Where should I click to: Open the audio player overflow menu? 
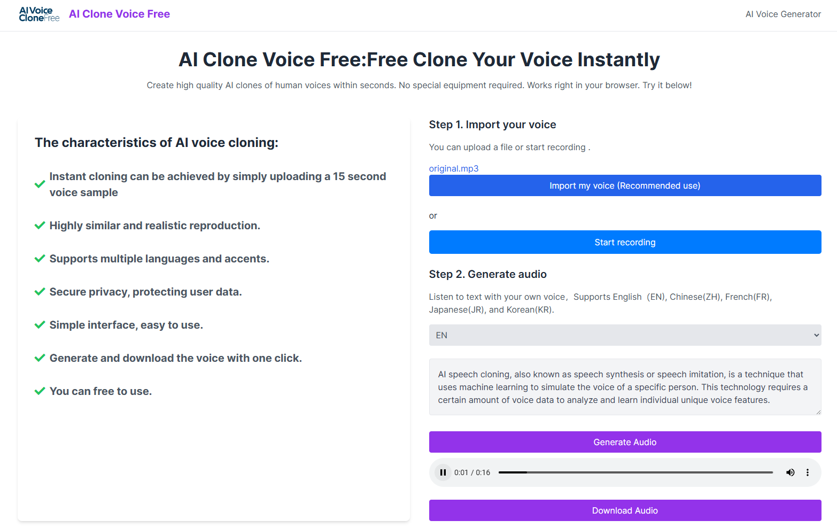(x=808, y=472)
